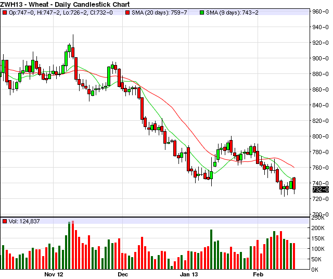Viewport: 333px width, 279px height.
Task: Click the Feb date axis label
Action: (258, 274)
